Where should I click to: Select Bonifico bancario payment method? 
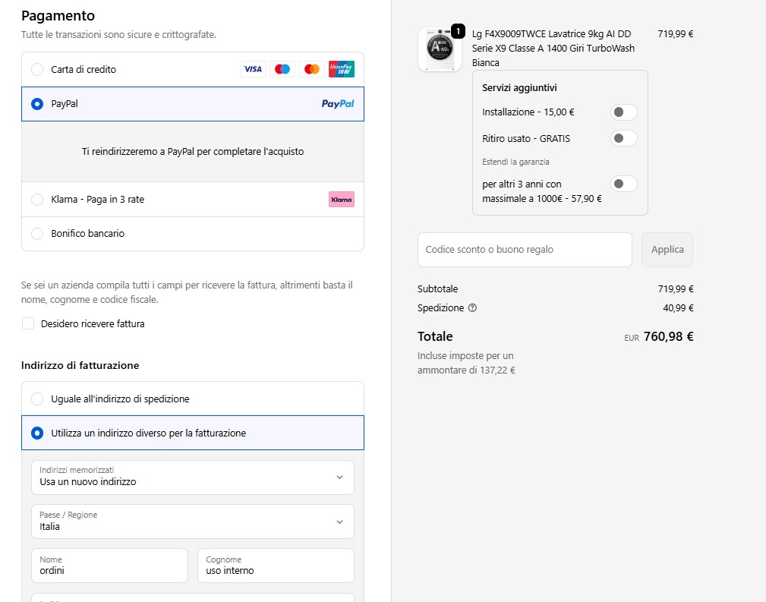coord(193,234)
